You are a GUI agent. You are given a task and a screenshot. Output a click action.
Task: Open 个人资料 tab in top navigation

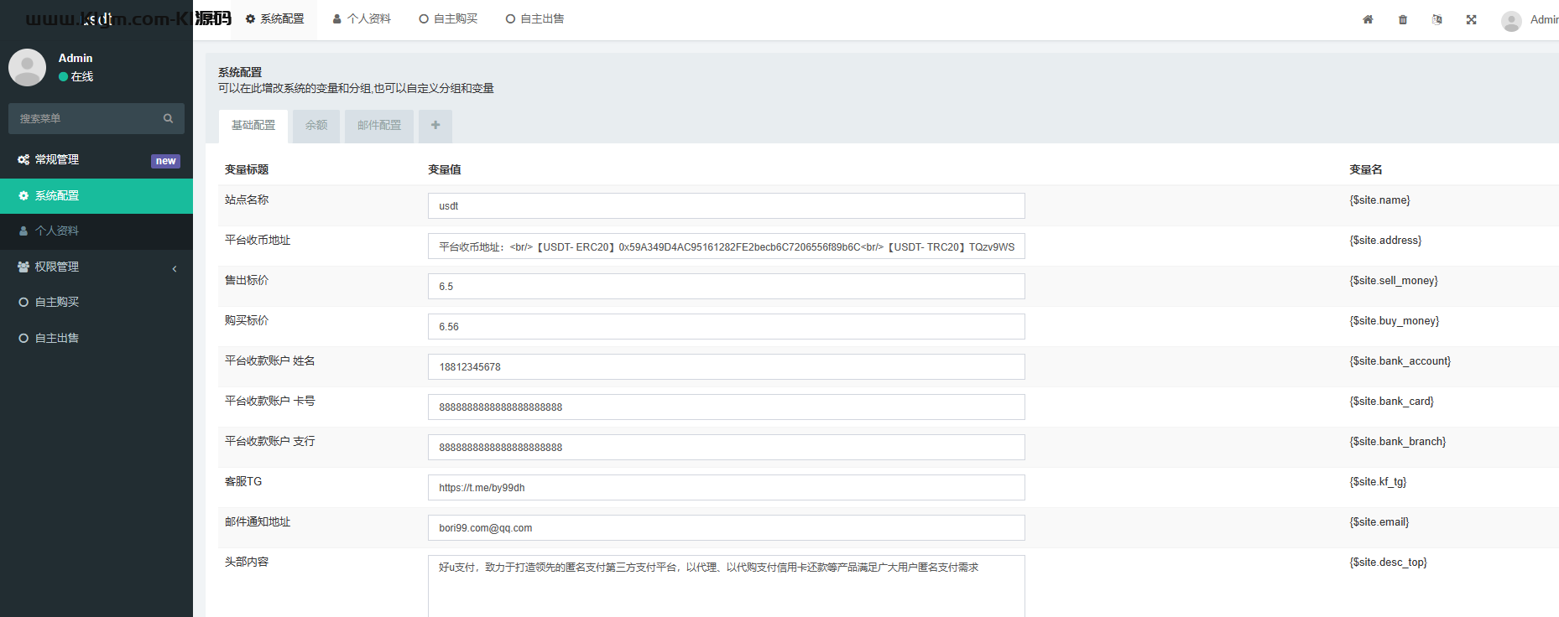coord(362,19)
